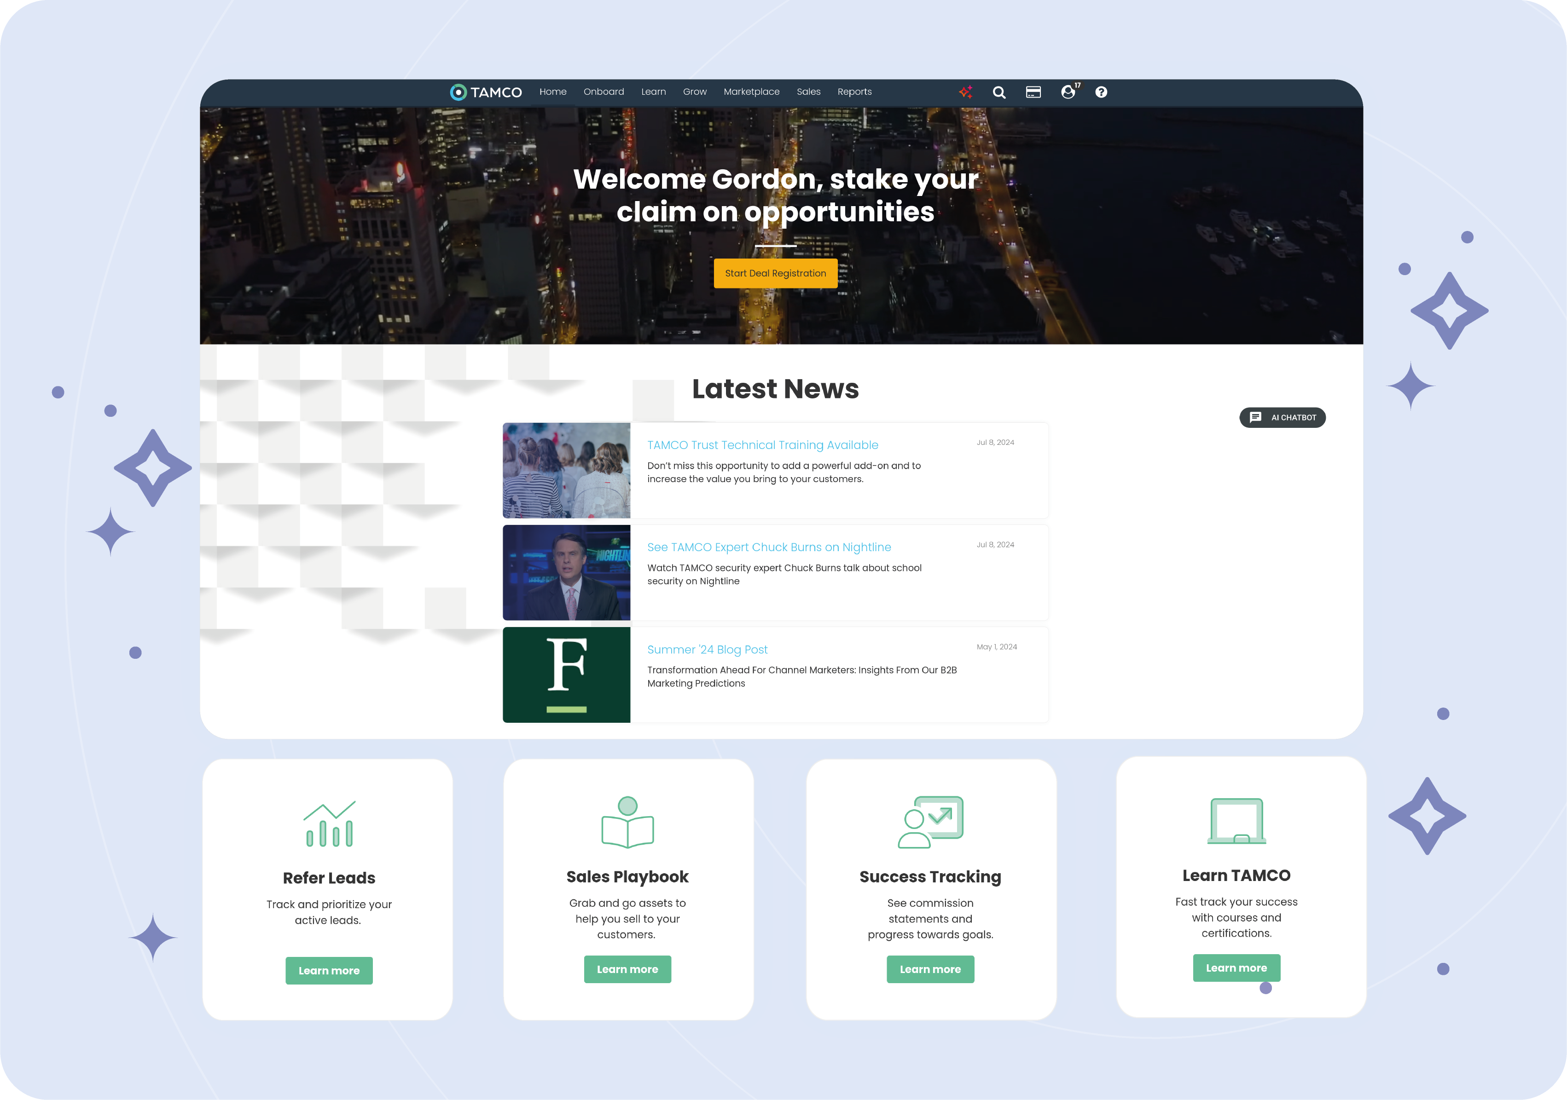Click Learn more under Learn TAMCO
1567x1100 pixels.
[x=1236, y=968]
